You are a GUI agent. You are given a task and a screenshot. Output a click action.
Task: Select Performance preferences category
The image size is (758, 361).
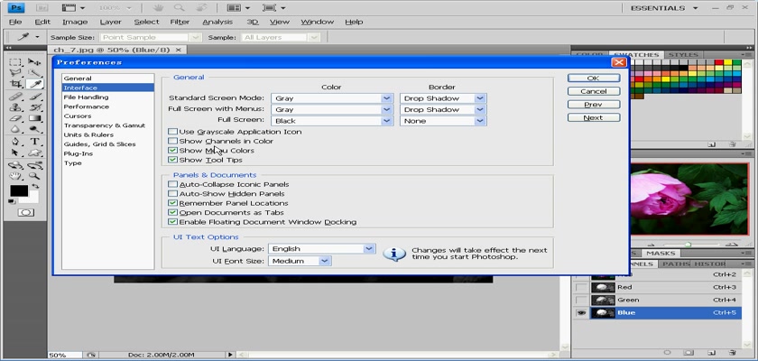pos(87,106)
